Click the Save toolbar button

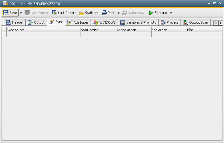[10, 13]
